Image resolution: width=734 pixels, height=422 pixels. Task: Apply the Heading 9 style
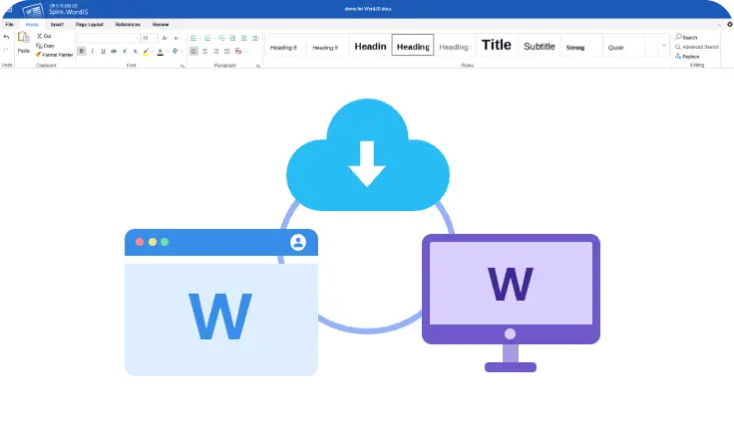[325, 46]
